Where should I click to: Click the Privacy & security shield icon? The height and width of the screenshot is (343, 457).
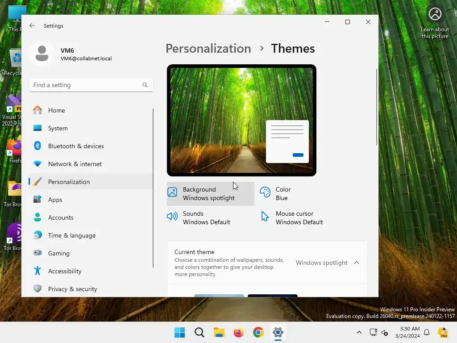pyautogui.click(x=37, y=289)
